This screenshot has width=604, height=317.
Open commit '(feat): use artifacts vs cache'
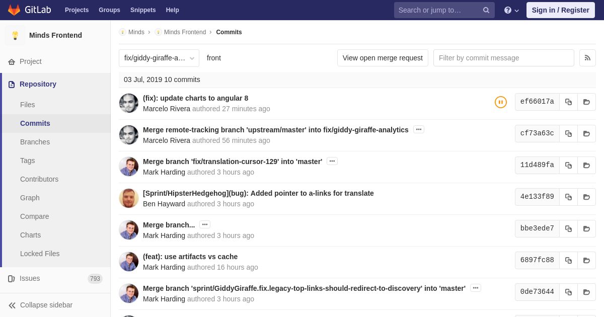(190, 257)
